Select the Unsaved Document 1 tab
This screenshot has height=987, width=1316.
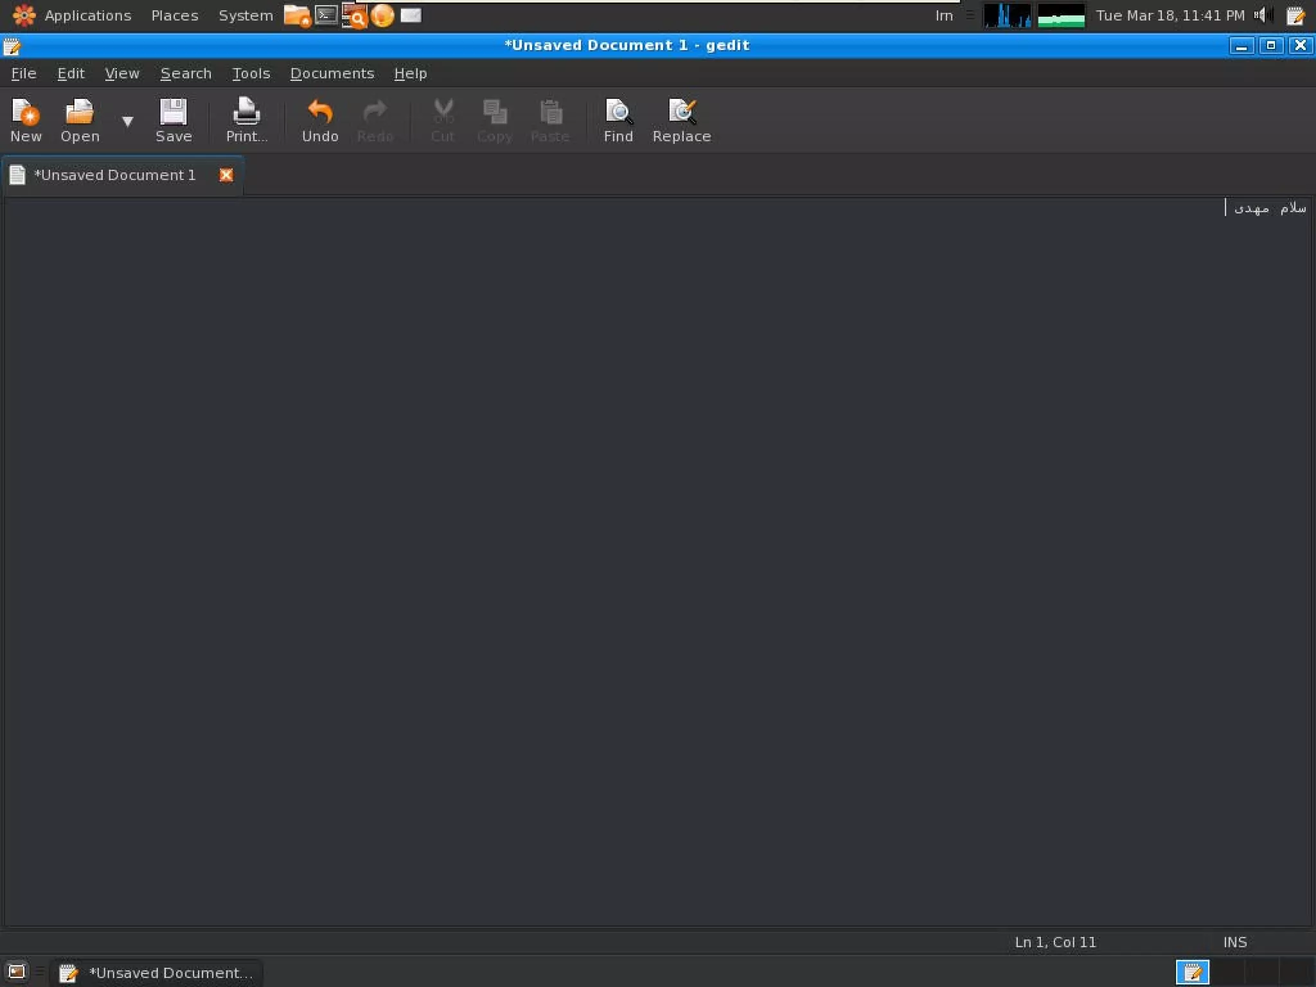(x=114, y=175)
